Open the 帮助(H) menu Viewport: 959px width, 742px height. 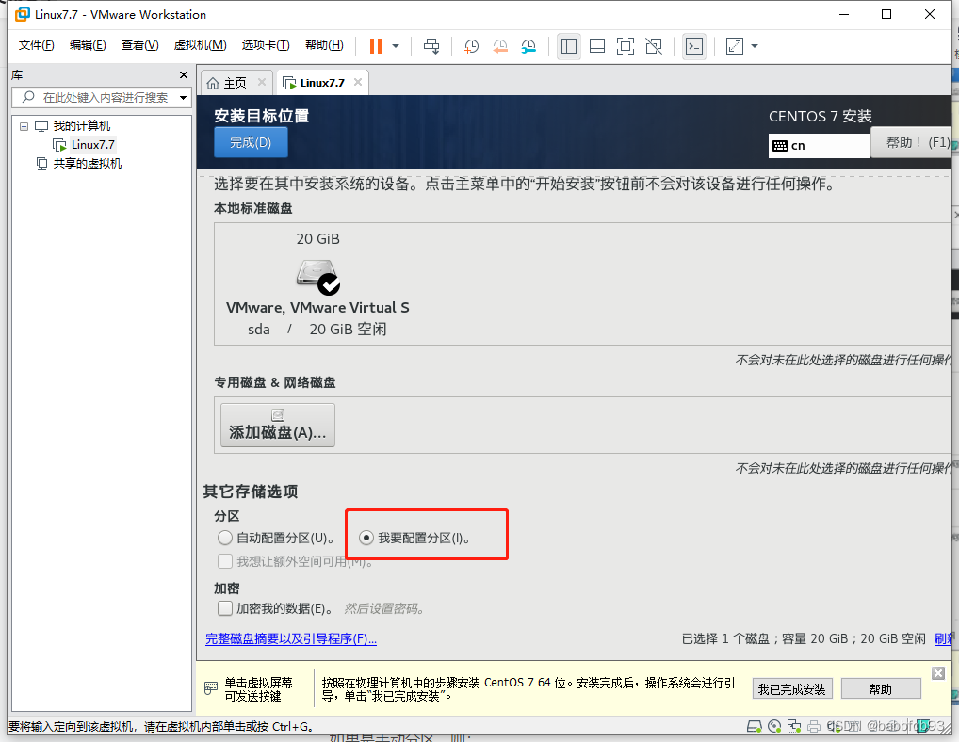[x=324, y=45]
